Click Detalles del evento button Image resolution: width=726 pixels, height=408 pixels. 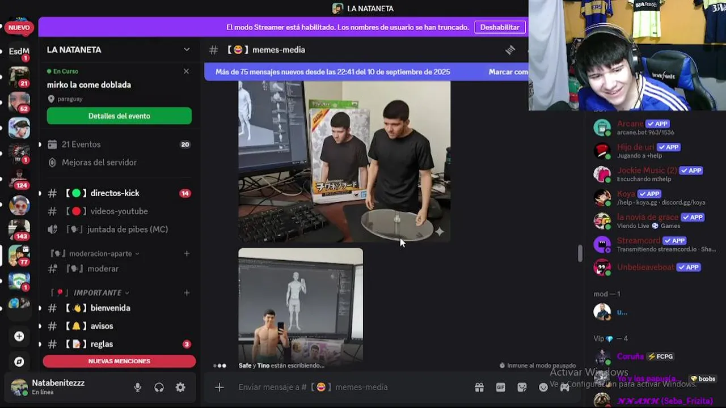(x=119, y=116)
